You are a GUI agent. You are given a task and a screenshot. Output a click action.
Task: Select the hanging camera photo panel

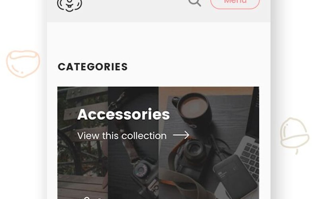pos(133,143)
